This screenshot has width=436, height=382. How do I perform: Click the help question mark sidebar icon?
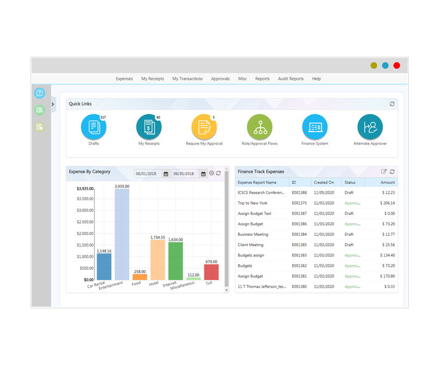point(39,93)
